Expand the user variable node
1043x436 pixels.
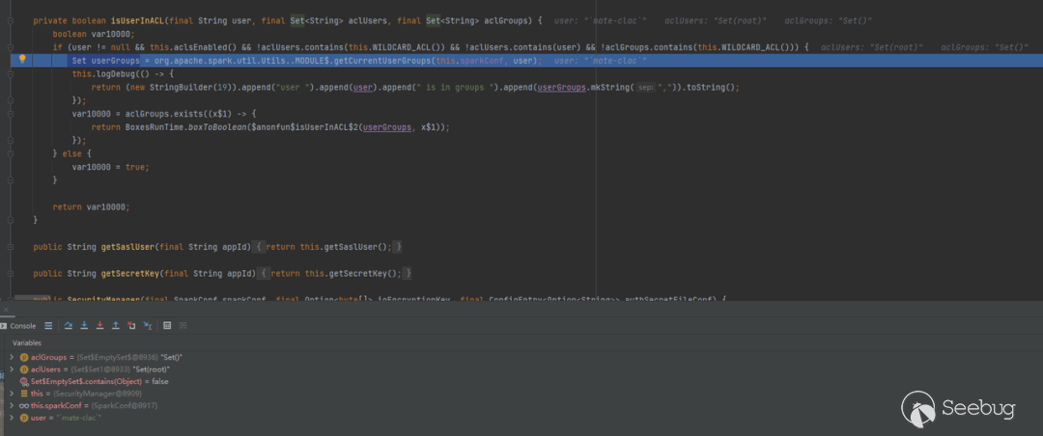[x=12, y=418]
